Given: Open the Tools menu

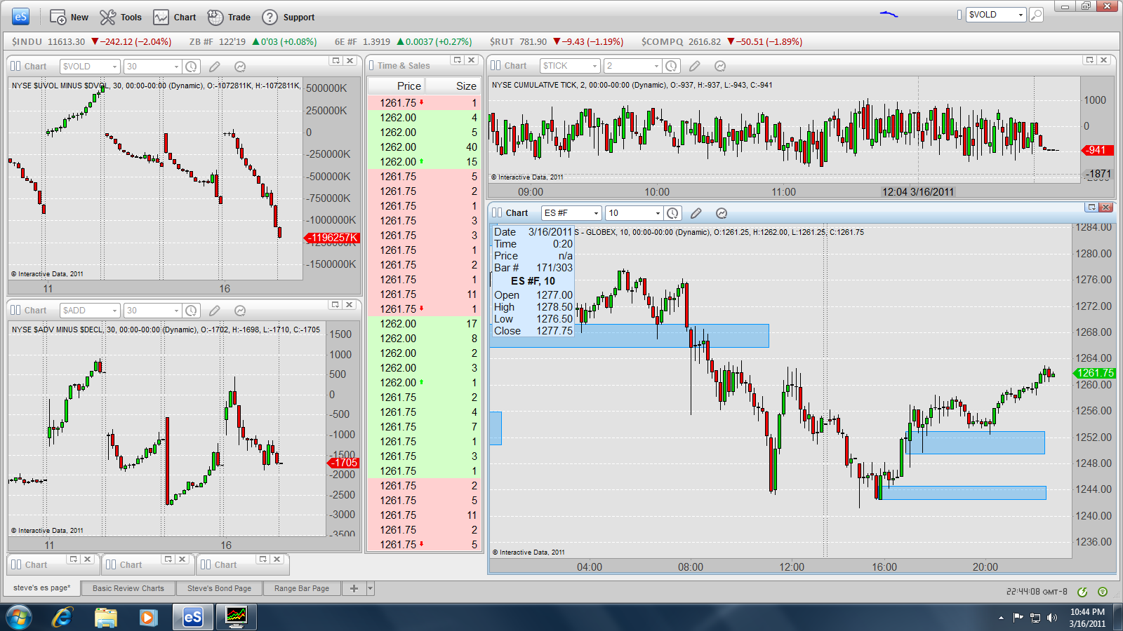Looking at the screenshot, I should [121, 18].
